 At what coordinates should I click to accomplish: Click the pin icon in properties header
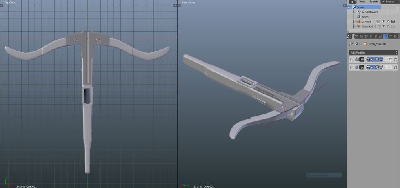351,44
